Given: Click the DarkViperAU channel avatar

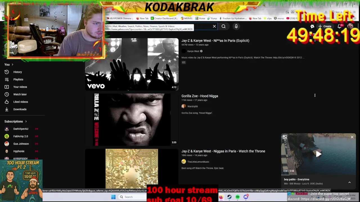Looking at the screenshot, I should [x=7, y=129].
